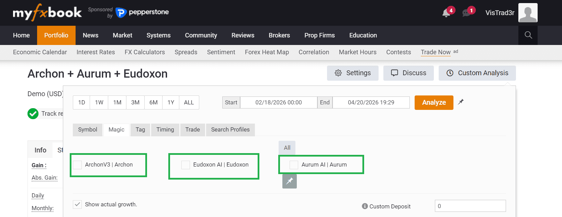Open the Sentiment link

(221, 52)
